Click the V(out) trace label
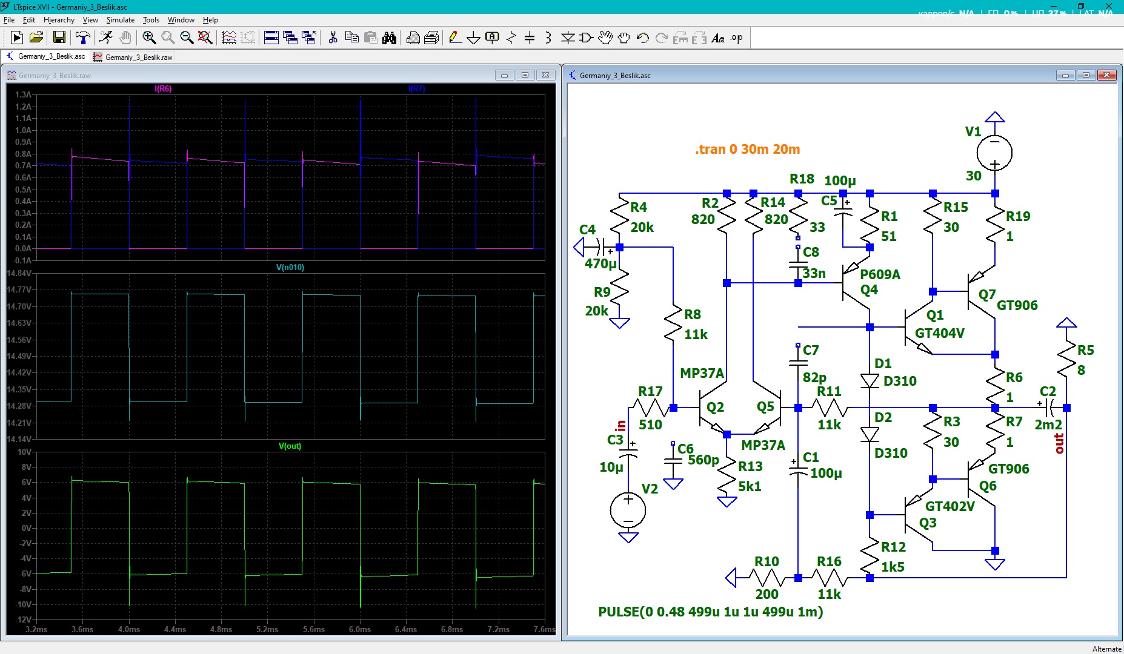 point(290,446)
